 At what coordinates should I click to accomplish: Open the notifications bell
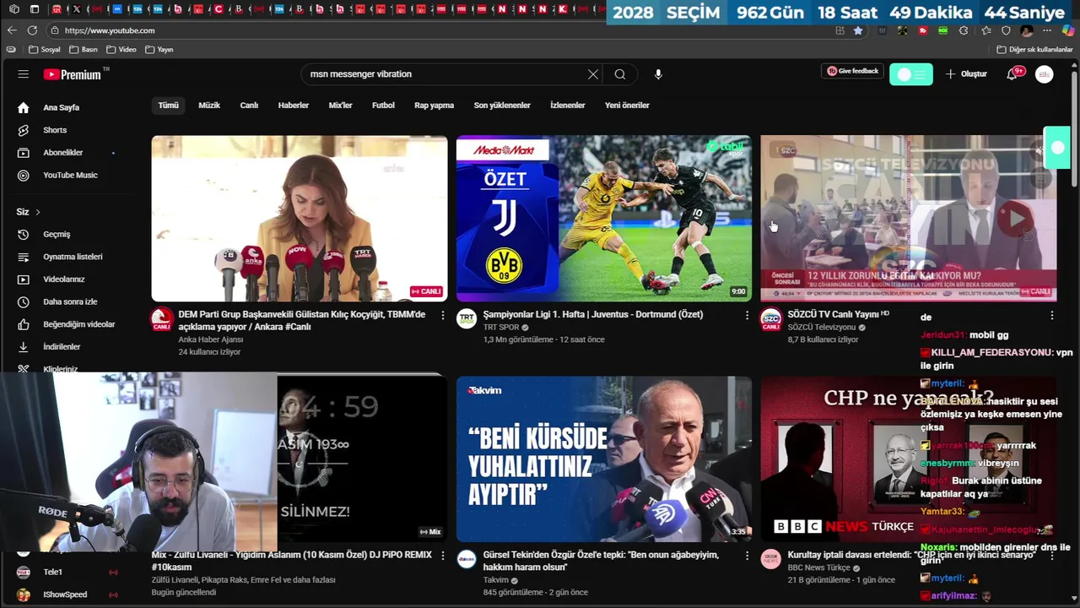click(1012, 74)
